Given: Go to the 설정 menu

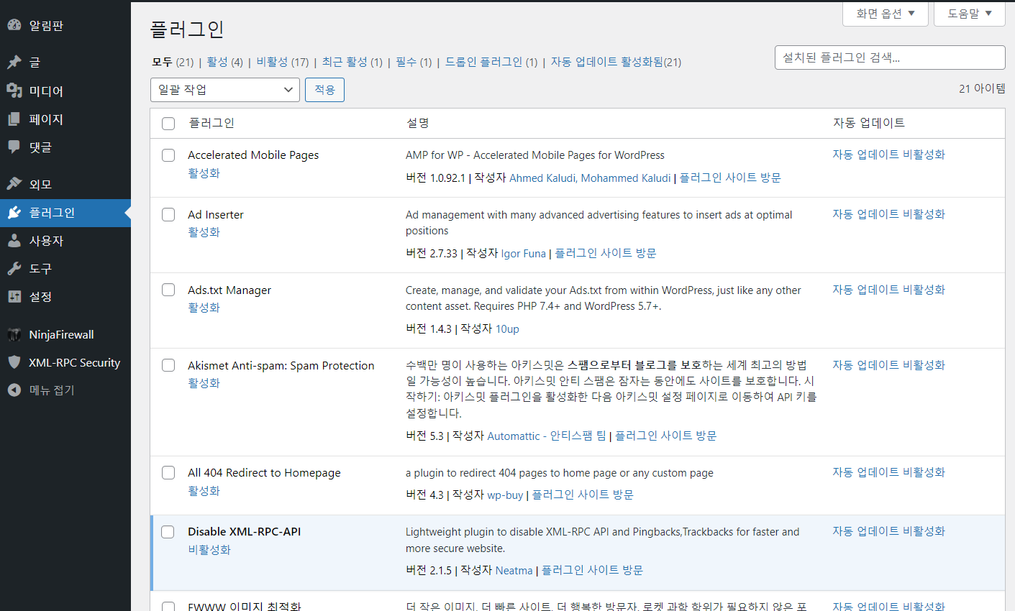Looking at the screenshot, I should coord(65,297).
